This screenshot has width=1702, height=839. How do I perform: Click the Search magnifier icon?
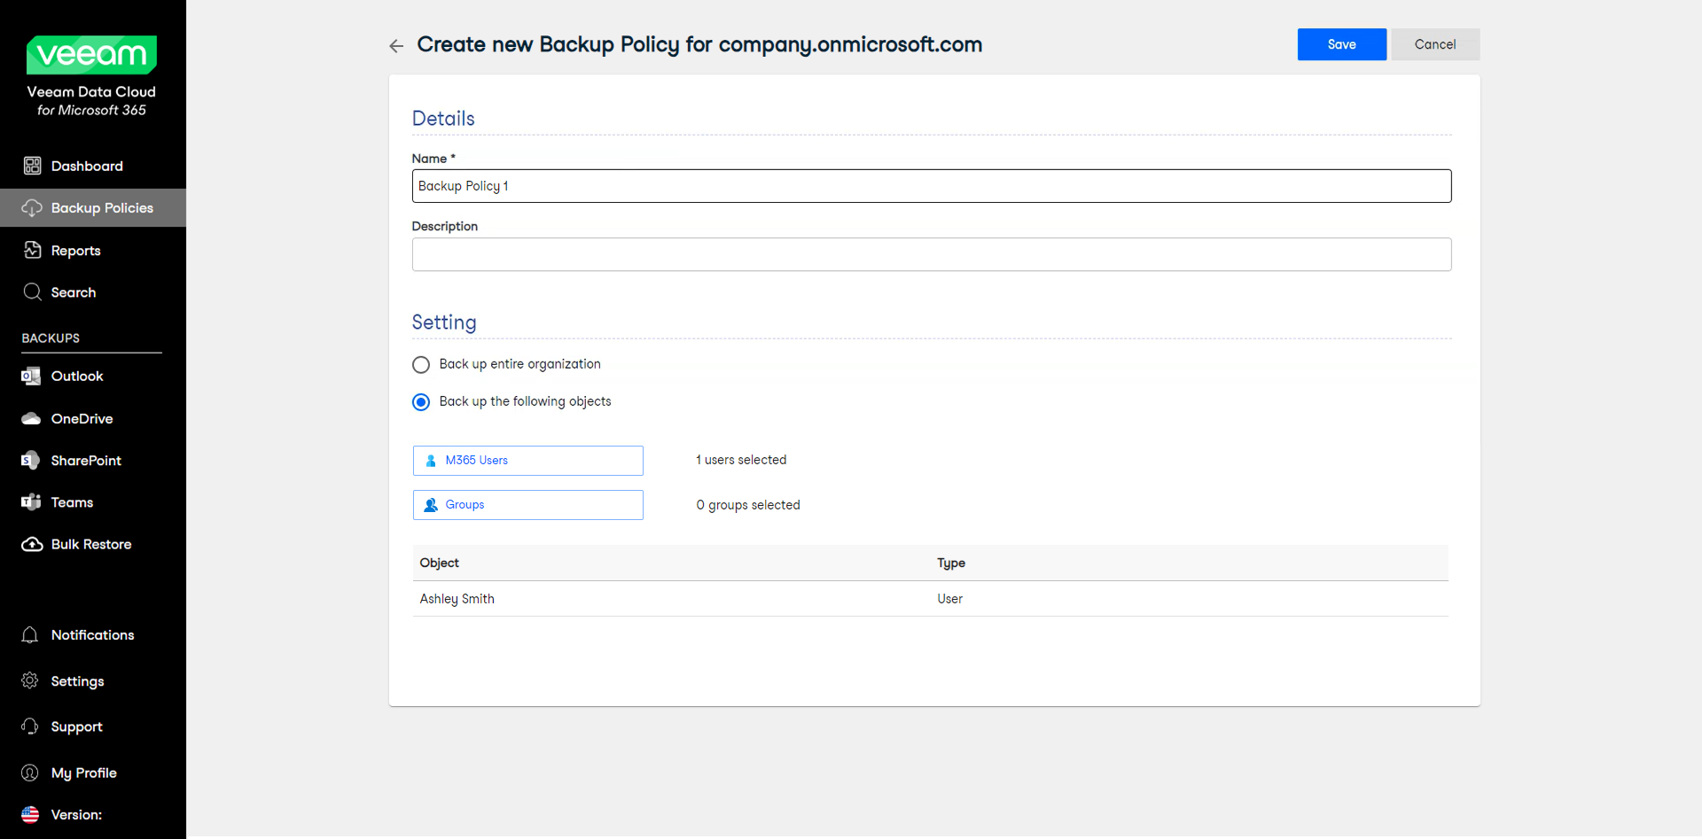(32, 292)
